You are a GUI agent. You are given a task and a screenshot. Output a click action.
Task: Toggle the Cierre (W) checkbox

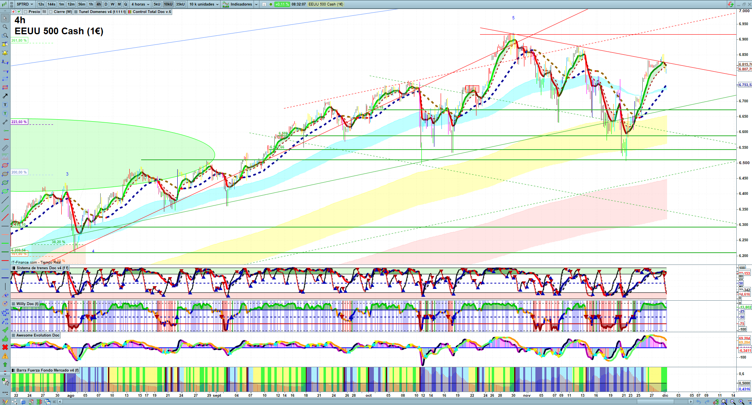(x=51, y=12)
